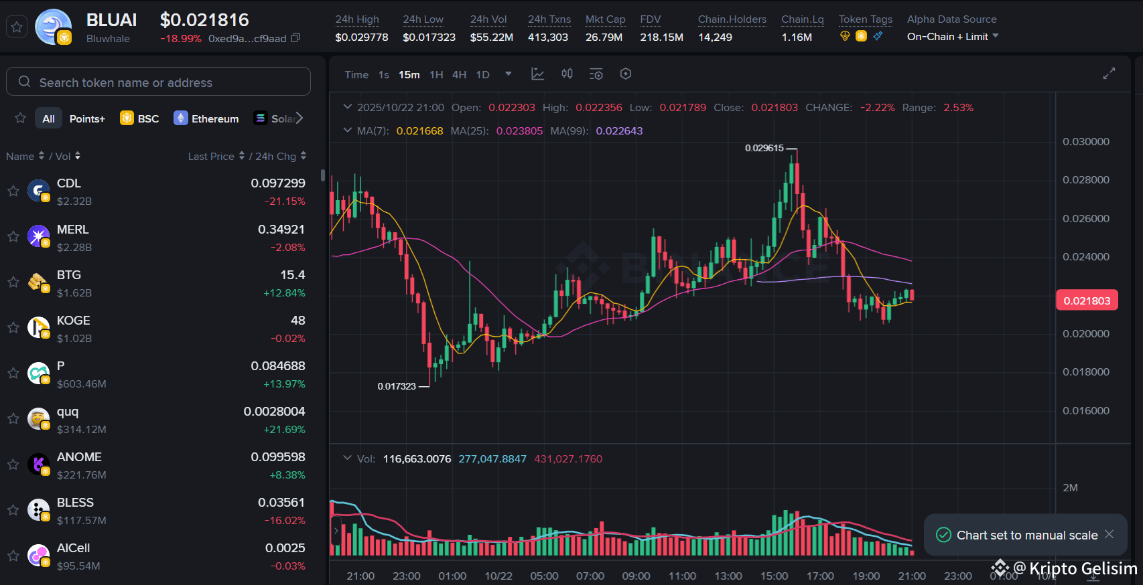Star the P token
1143x585 pixels.
(13, 373)
